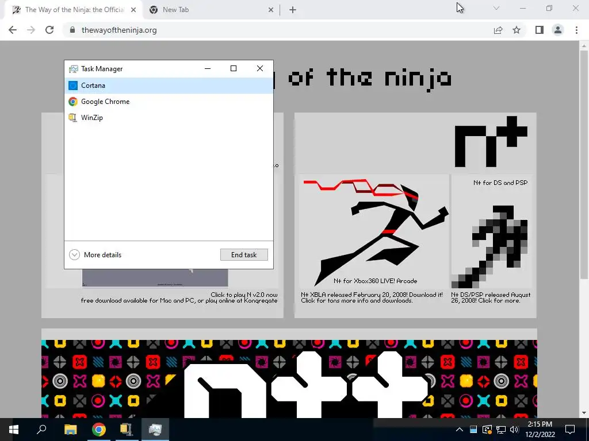
Task: Reload the current page
Action: [x=49, y=30]
